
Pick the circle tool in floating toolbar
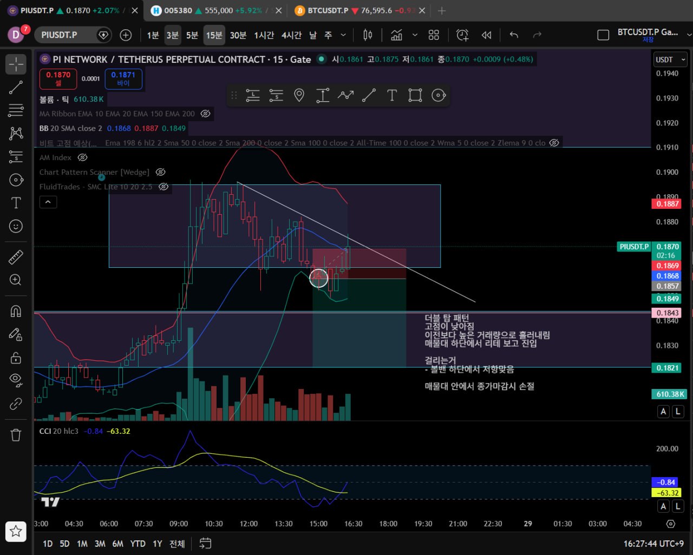point(439,96)
